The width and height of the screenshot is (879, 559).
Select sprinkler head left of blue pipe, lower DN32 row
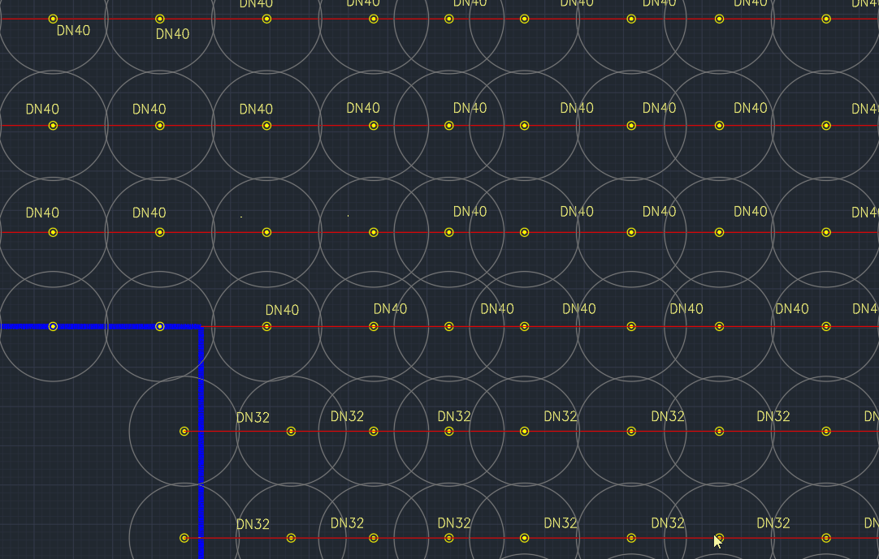tap(184, 538)
